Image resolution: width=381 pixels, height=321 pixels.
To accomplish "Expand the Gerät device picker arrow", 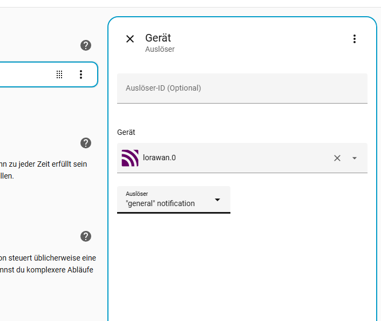I will (355, 158).
